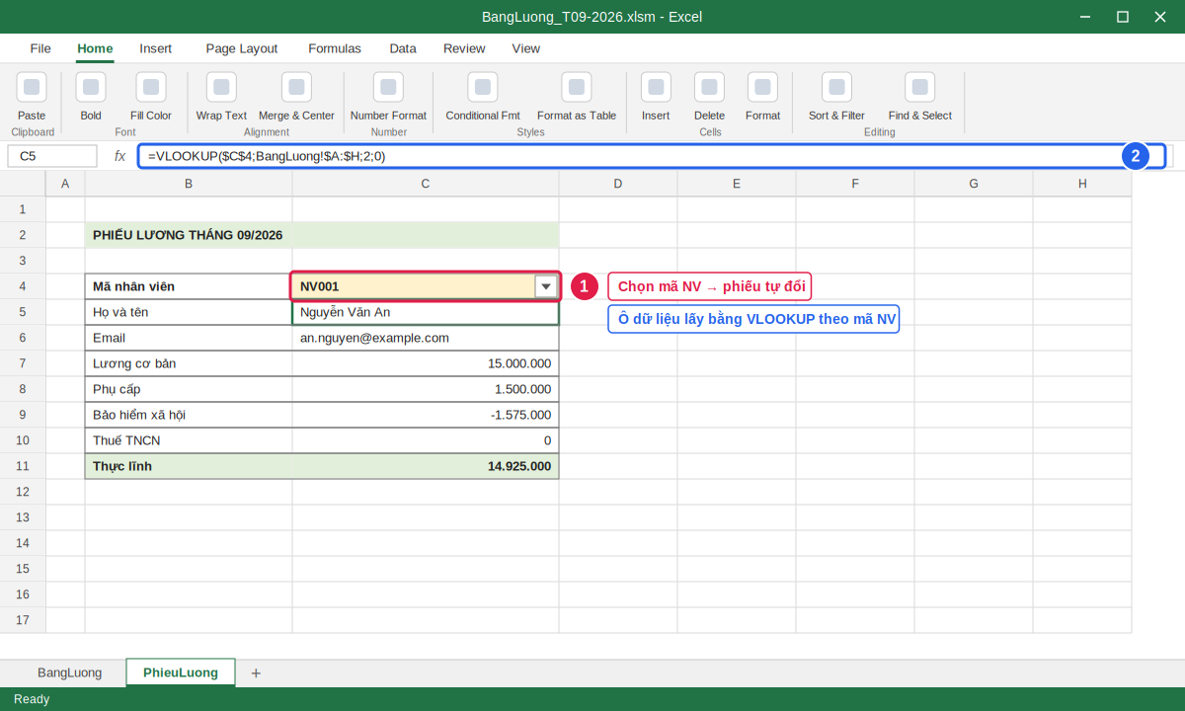Image resolution: width=1185 pixels, height=711 pixels.
Task: Switch to the Home ribbon tab
Action: tap(95, 48)
